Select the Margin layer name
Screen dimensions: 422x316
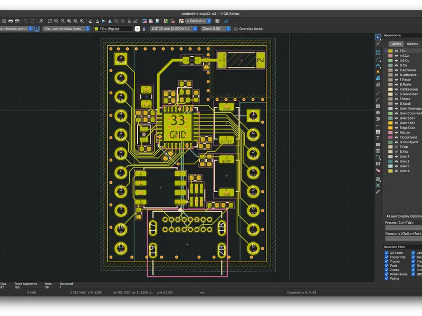click(x=405, y=133)
